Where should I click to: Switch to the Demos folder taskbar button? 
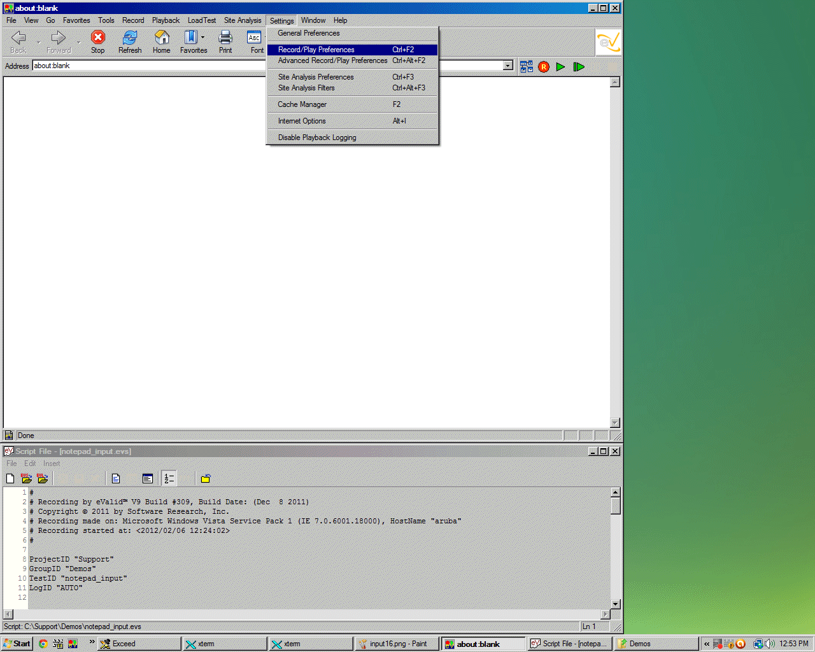tap(656, 644)
